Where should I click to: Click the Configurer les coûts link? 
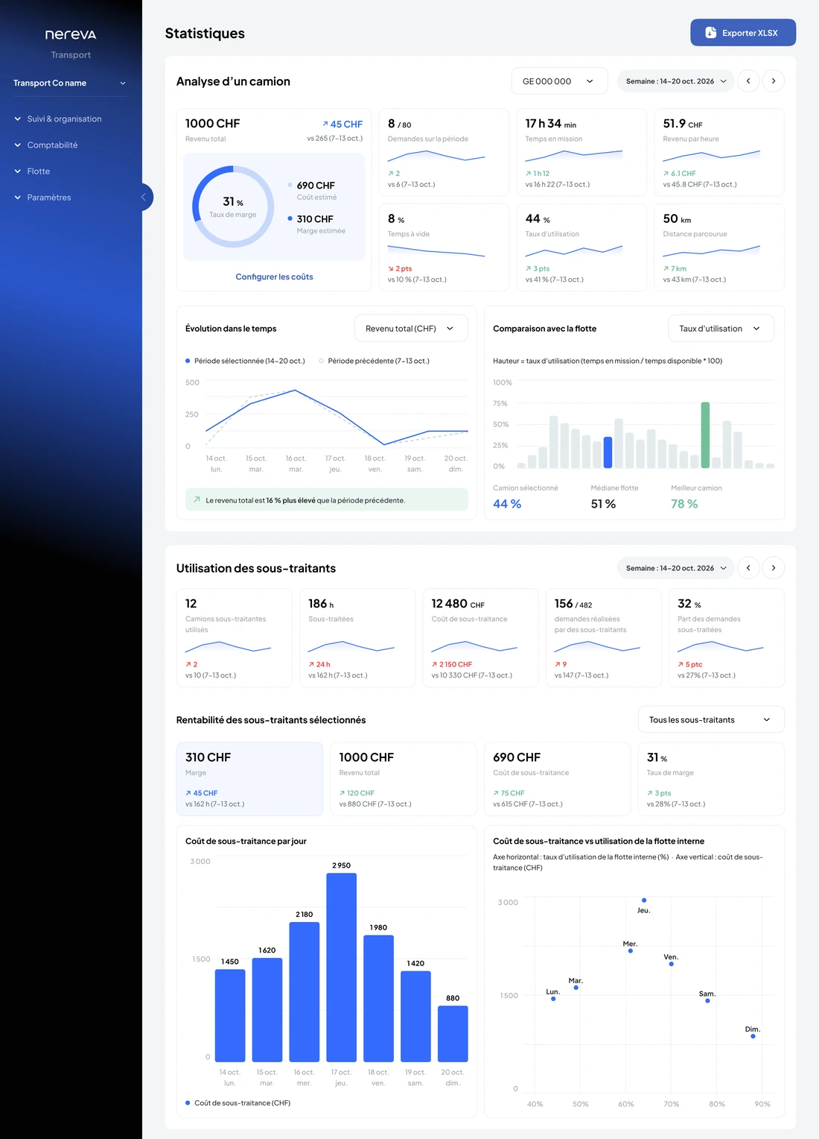click(274, 277)
